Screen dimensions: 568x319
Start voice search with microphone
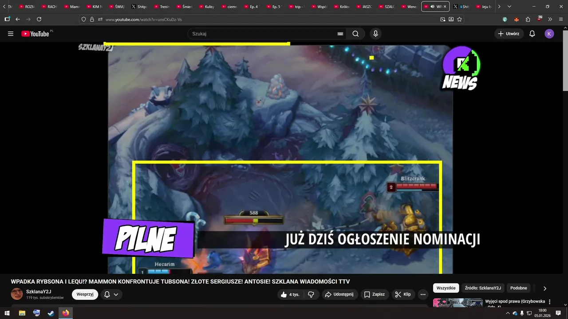coord(376,34)
